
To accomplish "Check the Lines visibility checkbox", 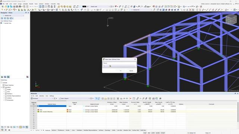I will pos(6,92).
